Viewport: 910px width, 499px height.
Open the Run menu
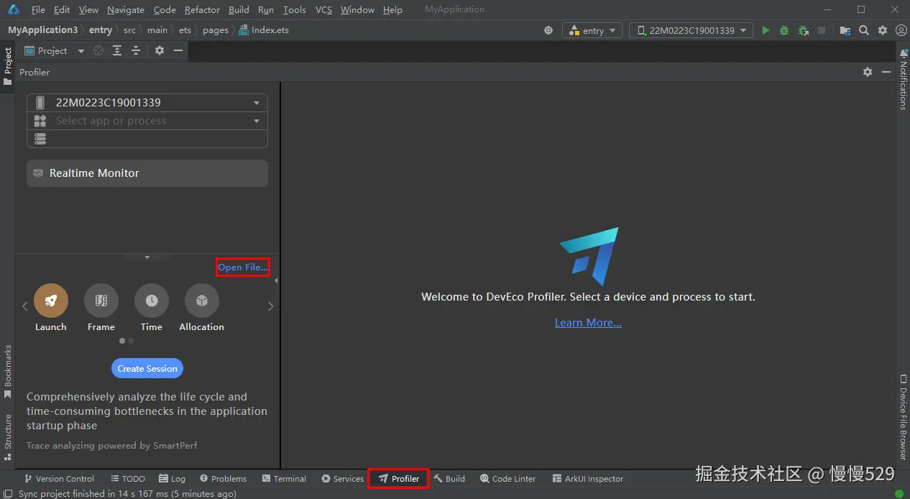(x=266, y=9)
